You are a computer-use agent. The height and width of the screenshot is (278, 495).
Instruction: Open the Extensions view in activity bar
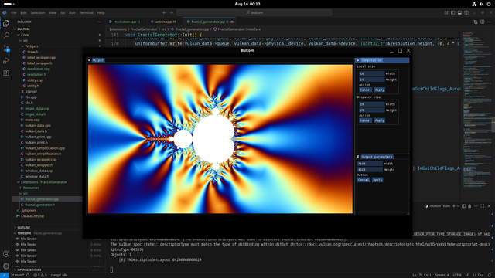tap(6, 73)
